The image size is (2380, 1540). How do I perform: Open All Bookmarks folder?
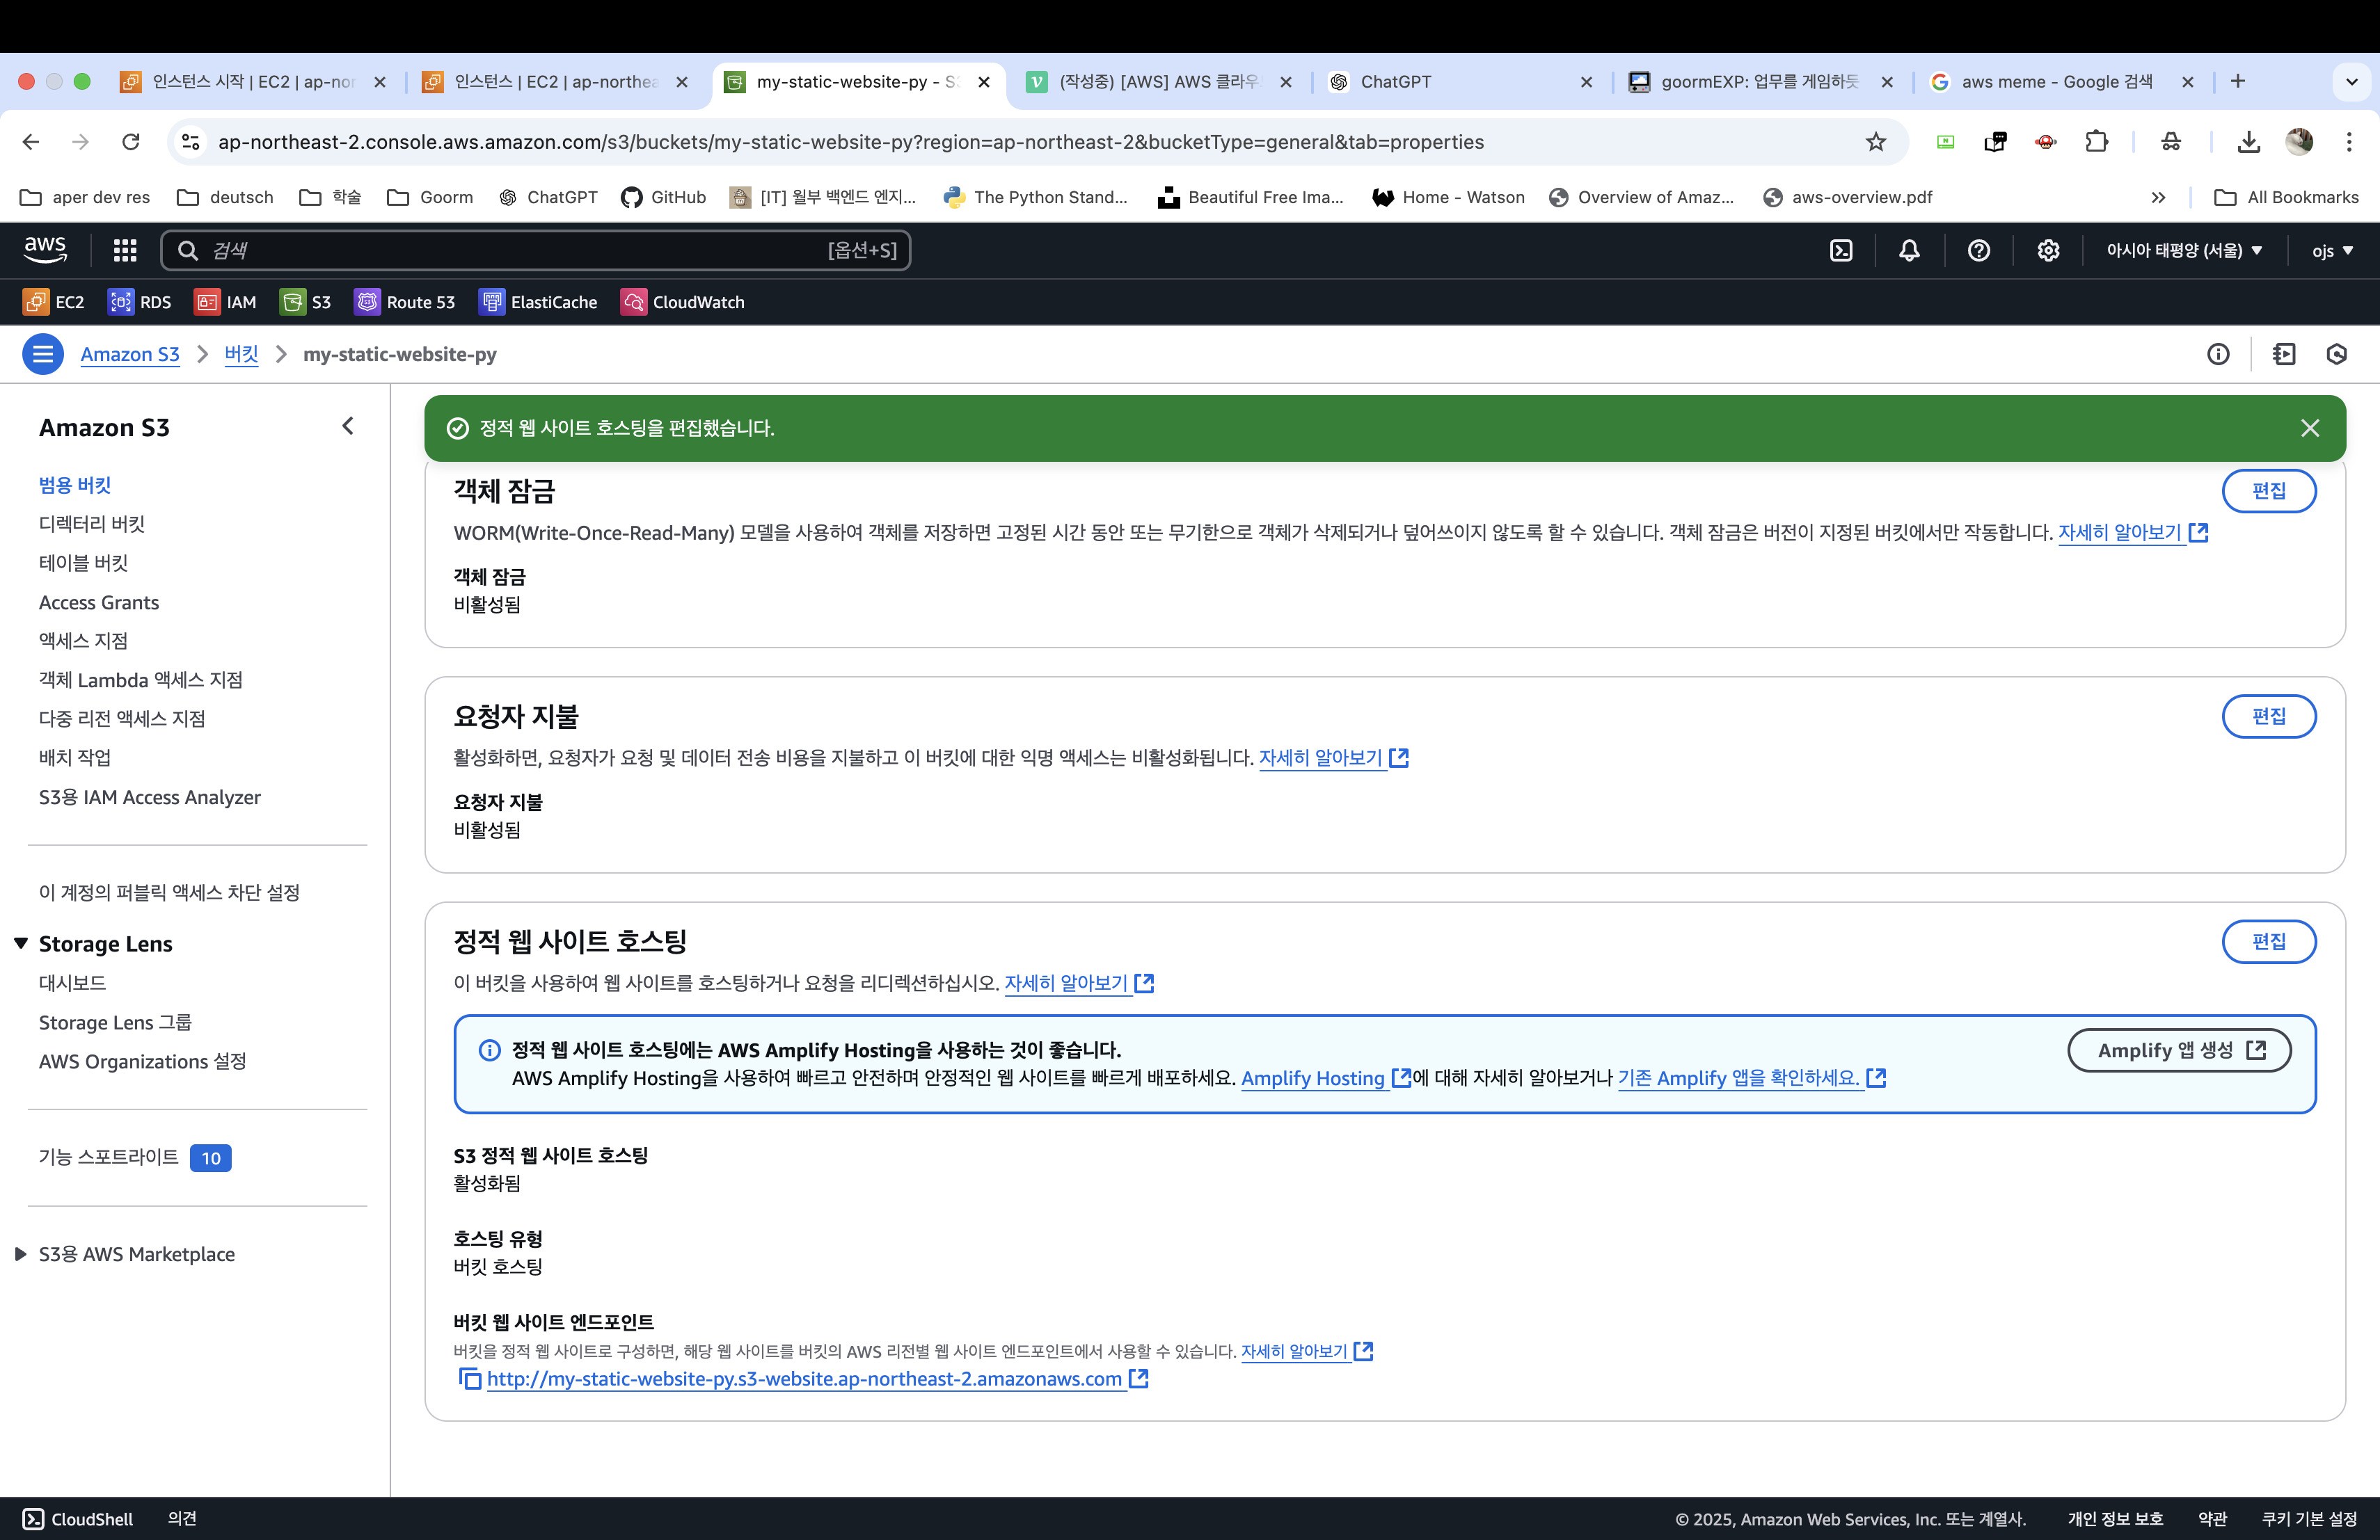point(2287,197)
